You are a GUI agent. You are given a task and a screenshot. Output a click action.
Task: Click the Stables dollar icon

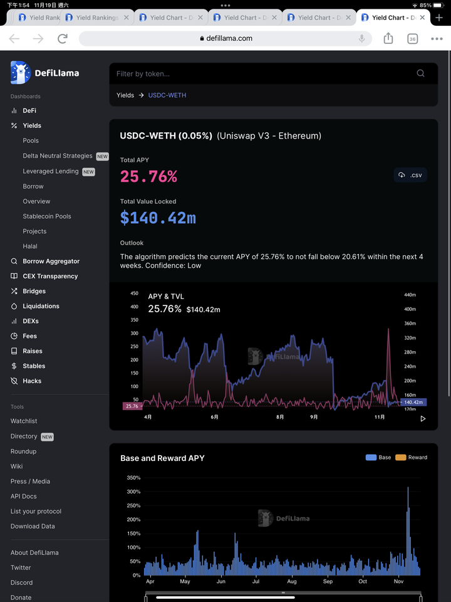[x=14, y=366]
